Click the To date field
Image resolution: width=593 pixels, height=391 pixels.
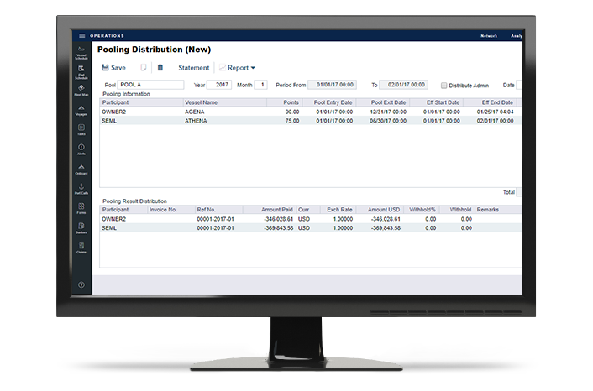click(x=403, y=85)
